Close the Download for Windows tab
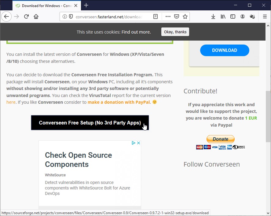Viewport: 271px width, 216px height. 76,5
